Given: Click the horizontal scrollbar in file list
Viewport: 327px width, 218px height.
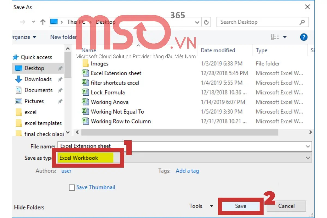Looking at the screenshot, I should 180,132.
